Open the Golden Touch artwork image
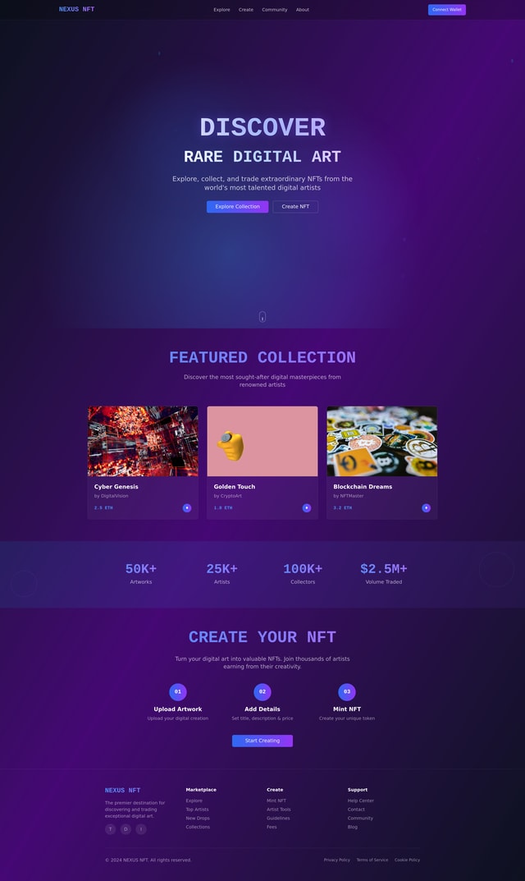Viewport: 525px width, 881px height. pos(262,441)
